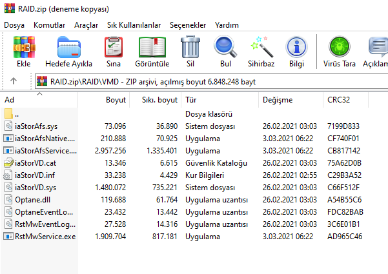Open the Sık Kullanılanlar menu
Image resolution: width=388 pixels, height=274 pixels.
tap(134, 25)
